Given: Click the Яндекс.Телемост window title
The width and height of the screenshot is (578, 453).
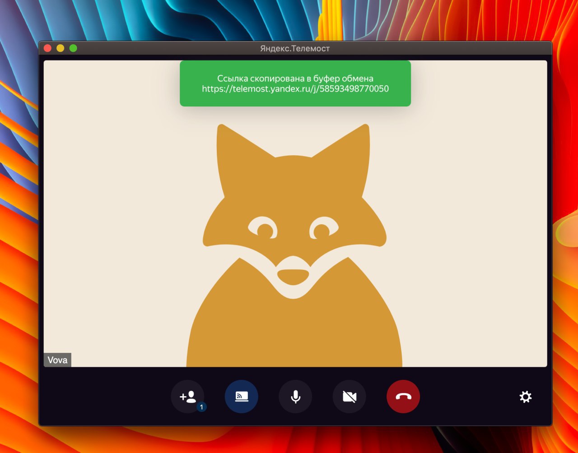Looking at the screenshot, I should [295, 48].
